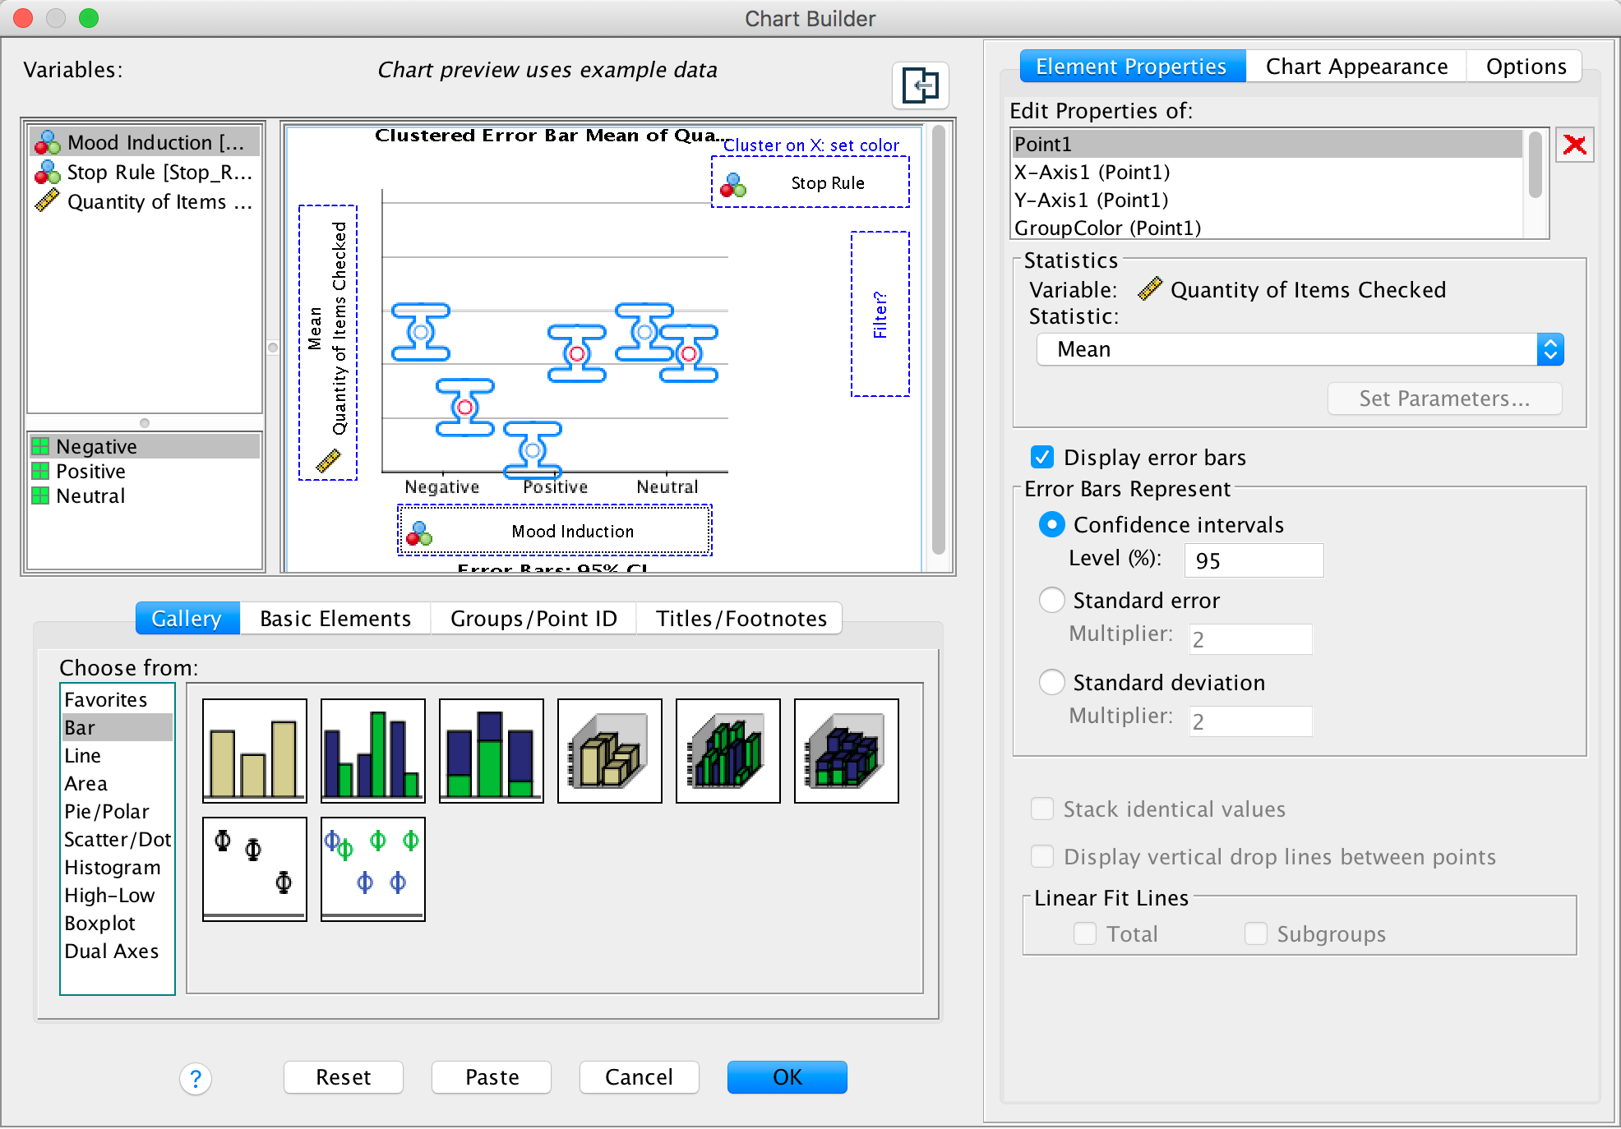This screenshot has width=1621, height=1129.
Task: Select the Standard deviation radio option
Action: coord(1052,683)
